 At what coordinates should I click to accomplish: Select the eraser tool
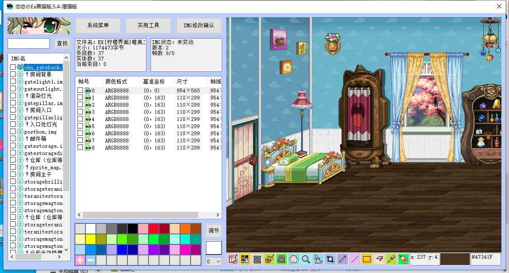378,259
